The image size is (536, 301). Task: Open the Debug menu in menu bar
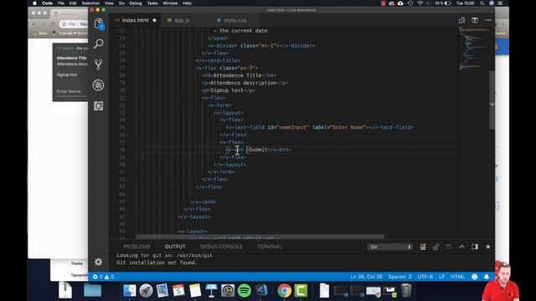click(136, 3)
